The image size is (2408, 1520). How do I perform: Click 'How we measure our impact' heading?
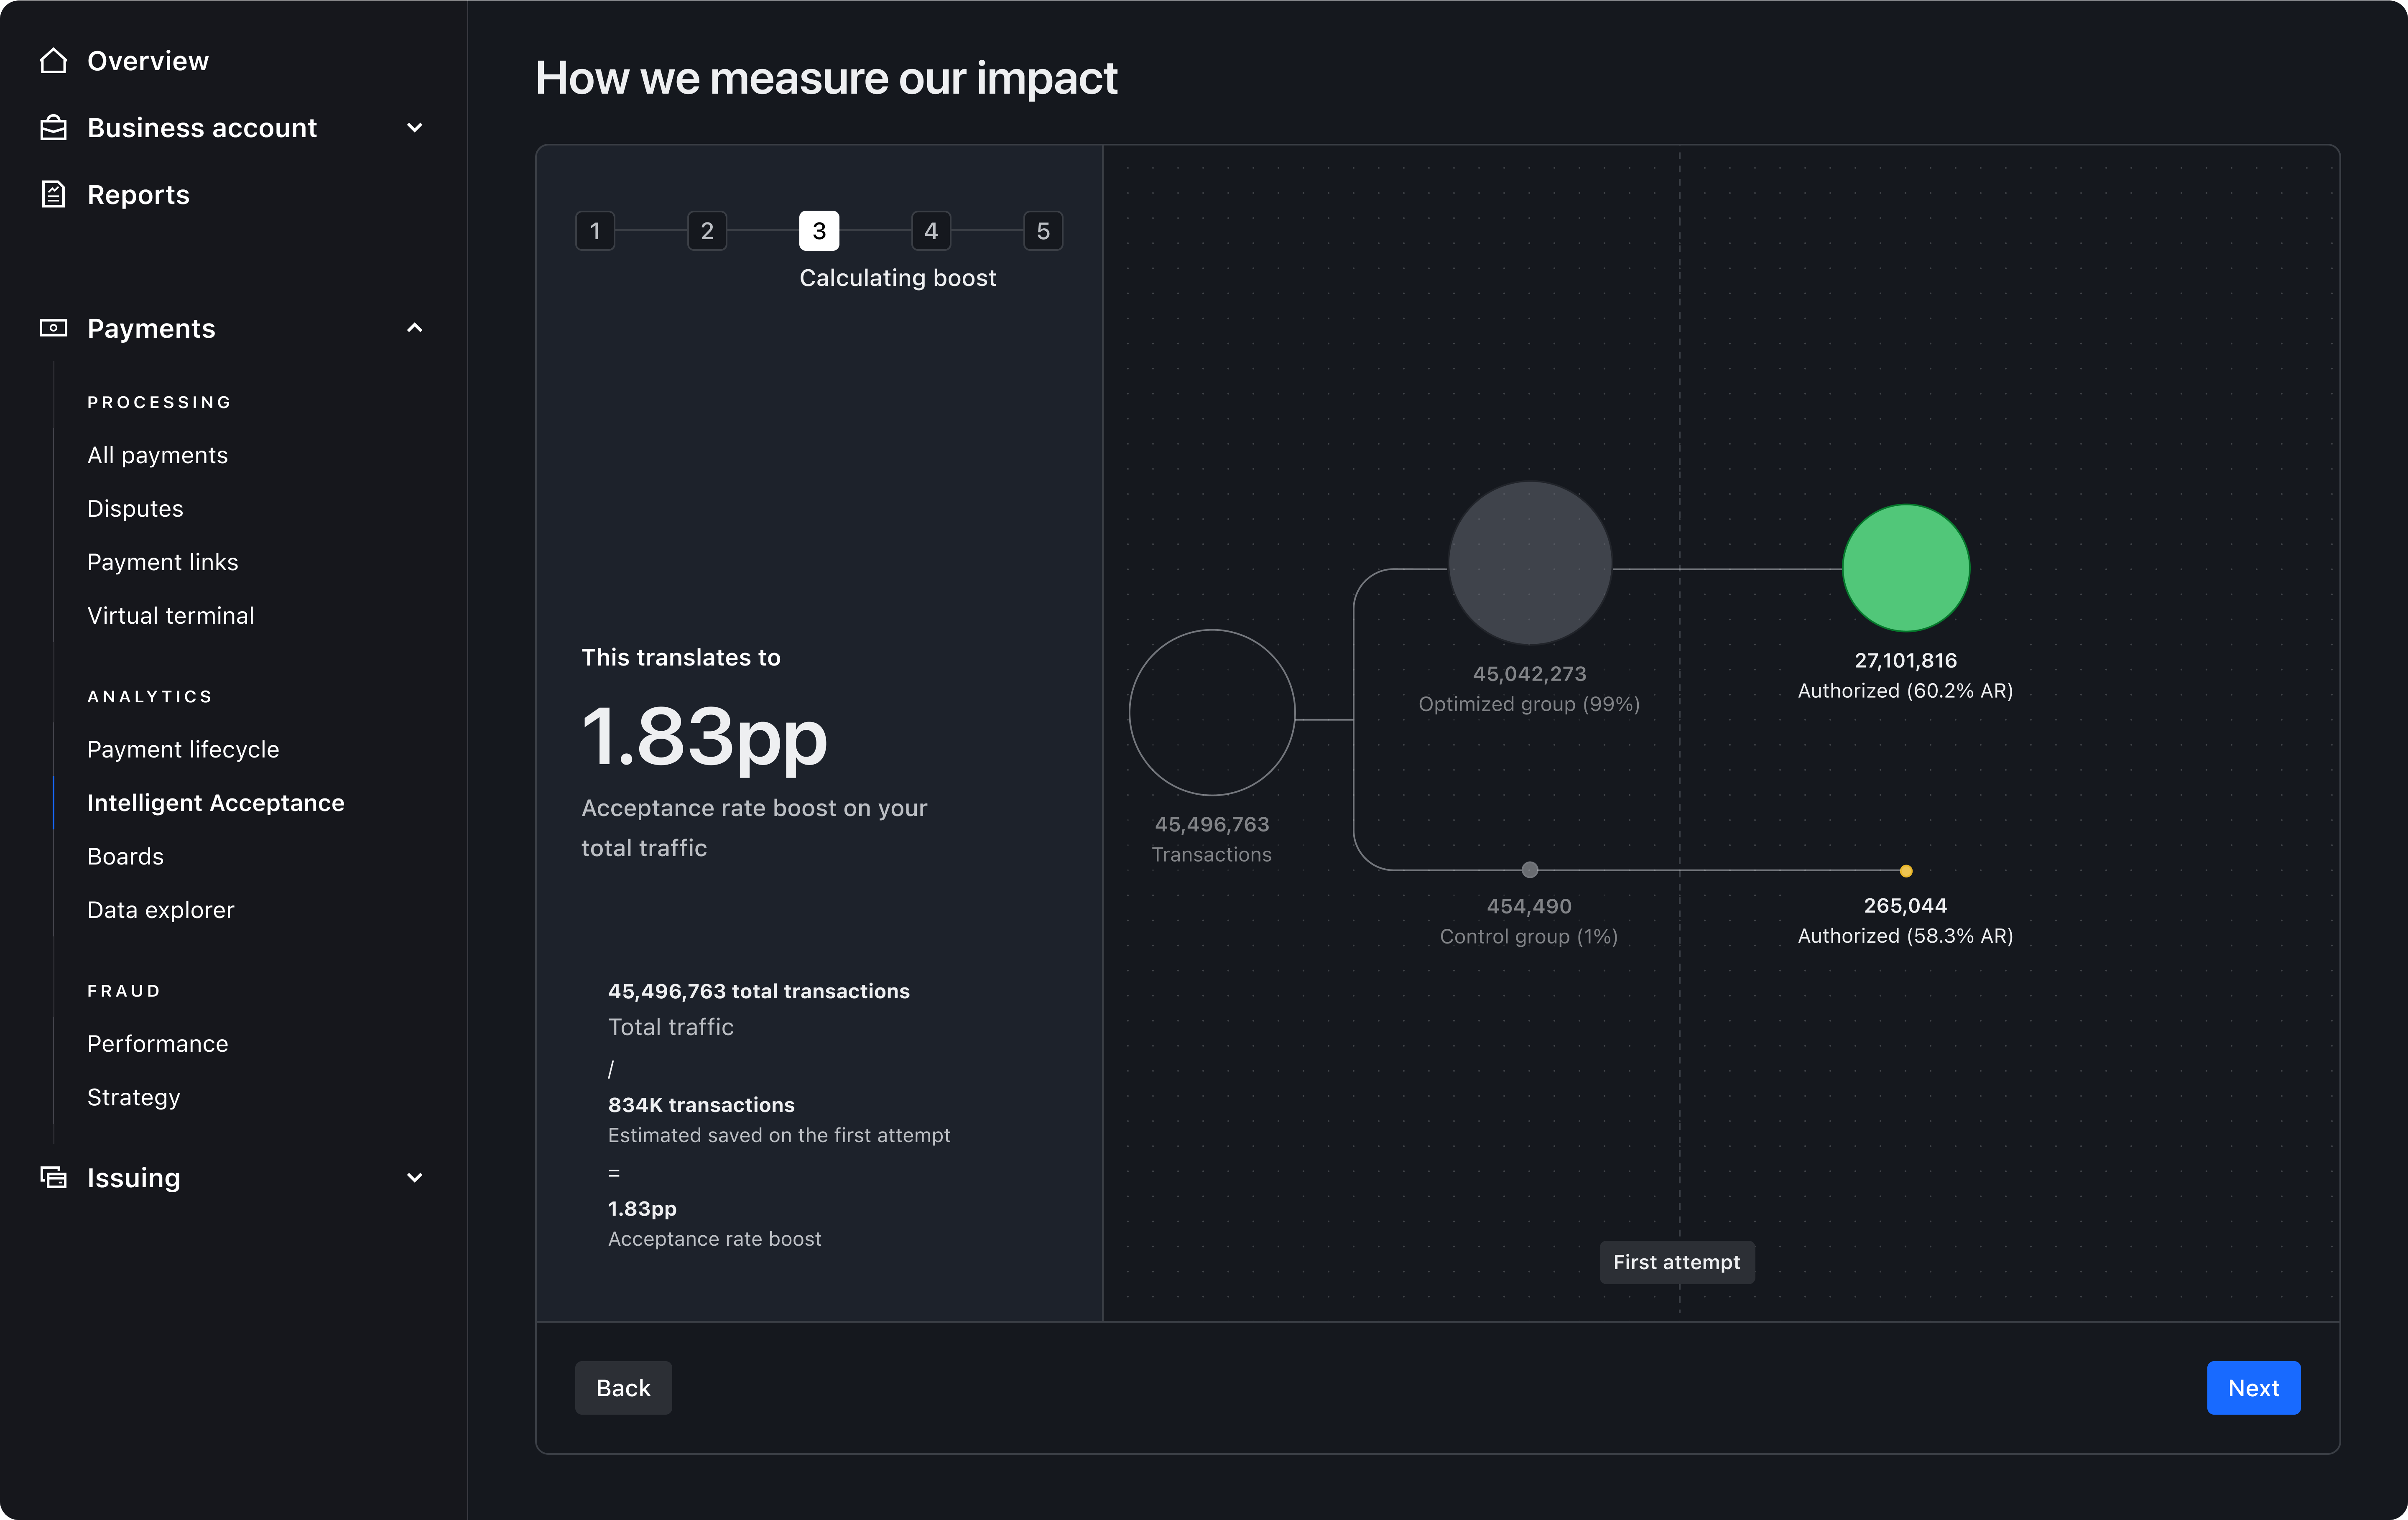[x=826, y=78]
